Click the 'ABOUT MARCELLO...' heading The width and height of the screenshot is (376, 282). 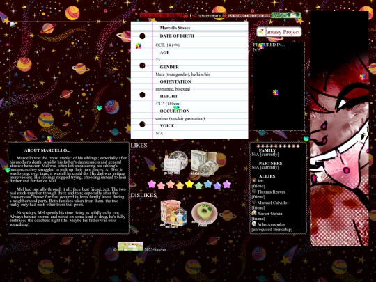(47, 150)
